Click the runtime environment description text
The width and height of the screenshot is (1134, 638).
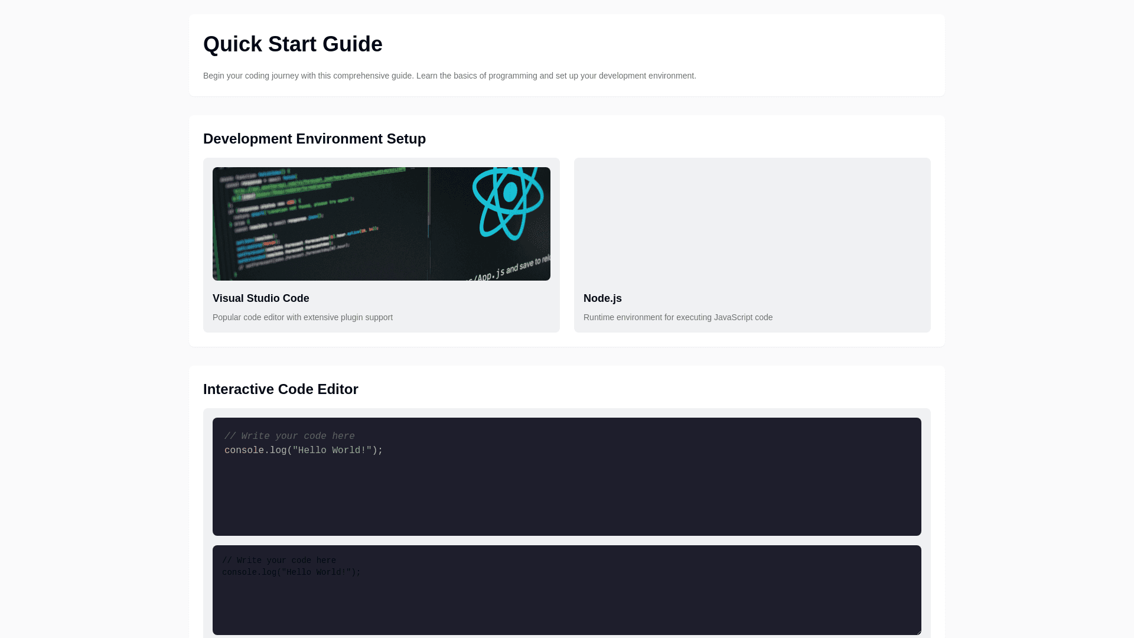(x=677, y=317)
